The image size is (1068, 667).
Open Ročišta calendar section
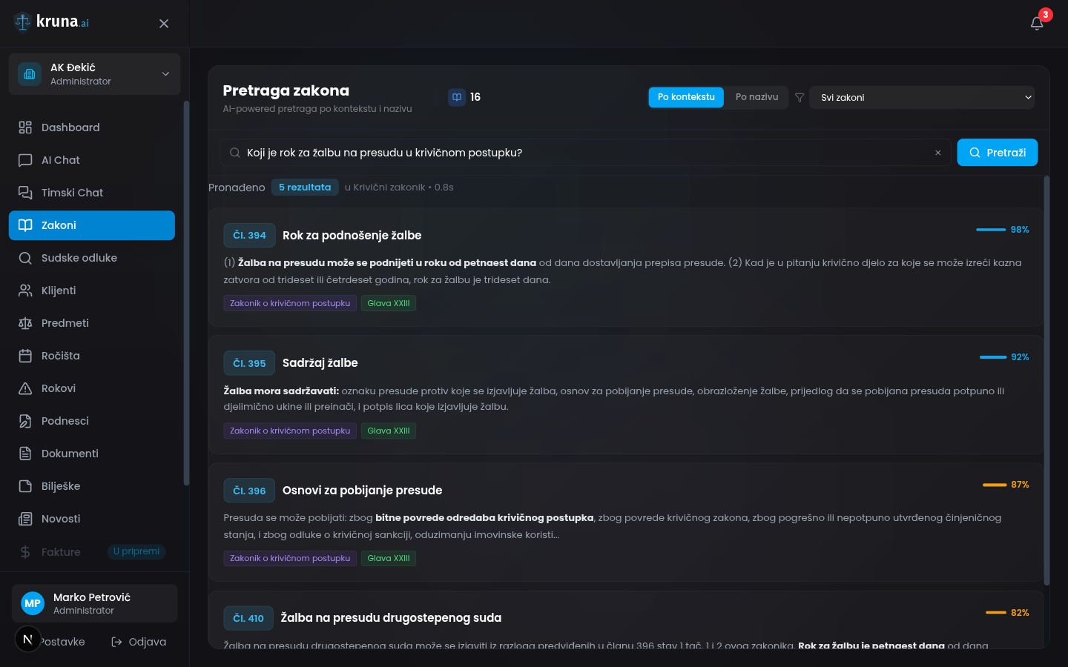click(60, 356)
